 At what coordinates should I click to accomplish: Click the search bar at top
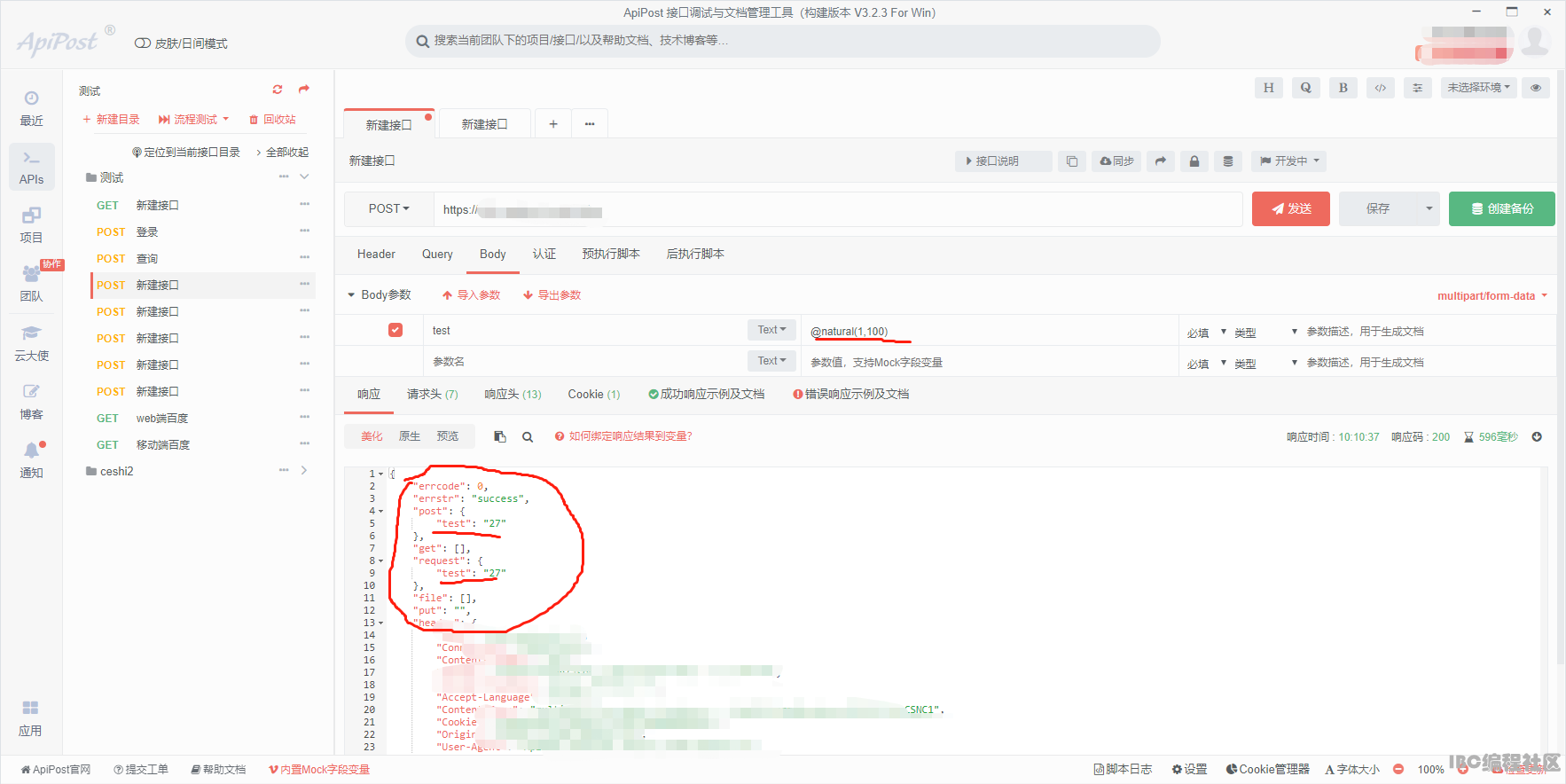pyautogui.click(x=783, y=41)
